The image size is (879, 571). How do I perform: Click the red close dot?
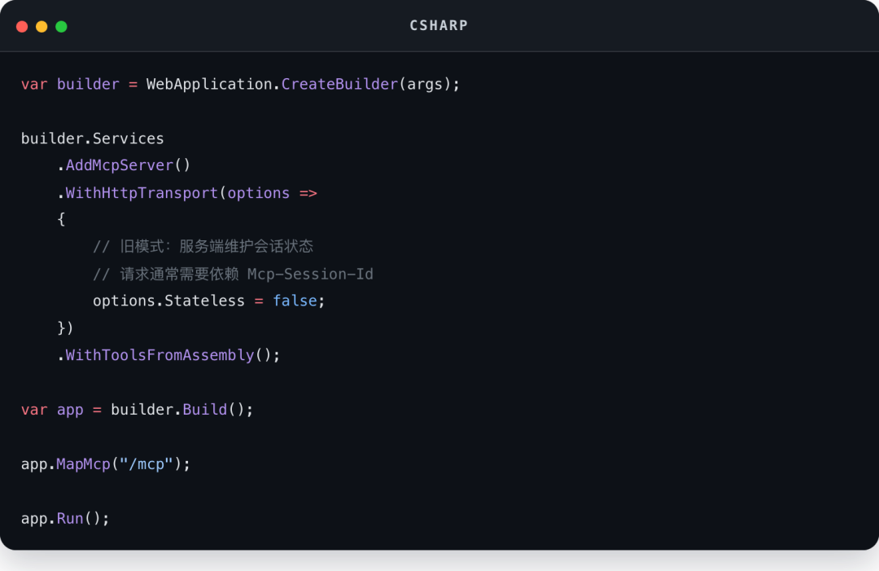(22, 26)
